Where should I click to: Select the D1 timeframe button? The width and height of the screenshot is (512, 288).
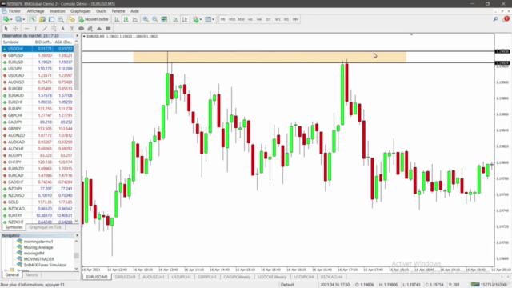[269, 19]
